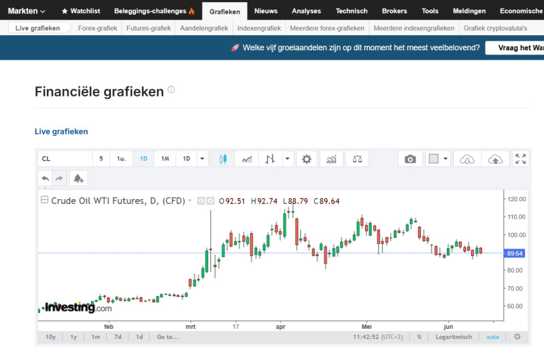544x354 pixels.
Task: Select the Grafieken tab
Action: [x=224, y=12]
